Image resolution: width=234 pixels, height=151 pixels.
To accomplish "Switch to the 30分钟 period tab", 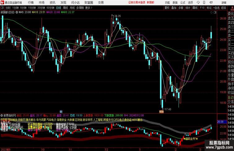I will pos(41,8).
